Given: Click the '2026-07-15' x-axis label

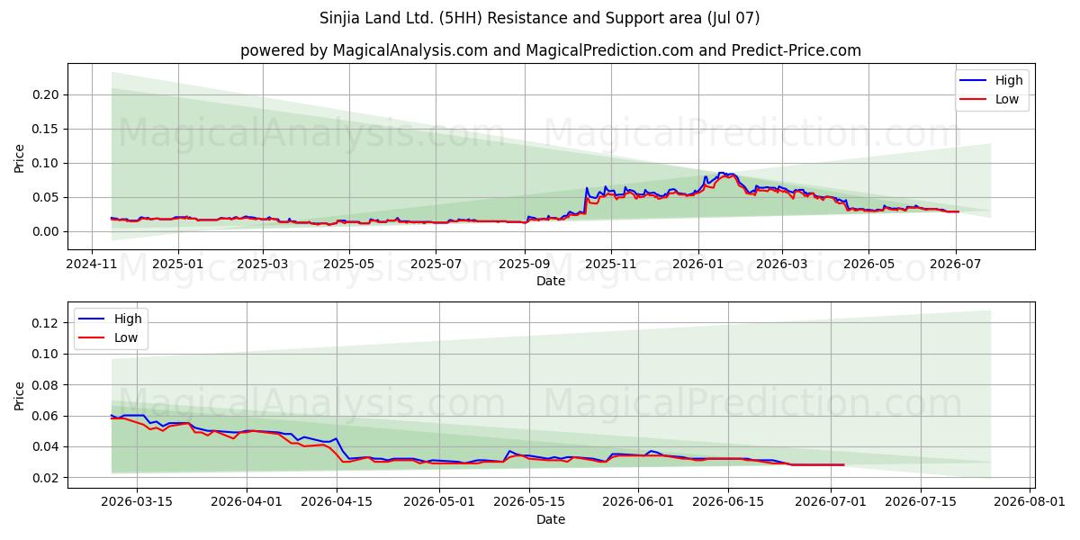Looking at the screenshot, I should [922, 502].
